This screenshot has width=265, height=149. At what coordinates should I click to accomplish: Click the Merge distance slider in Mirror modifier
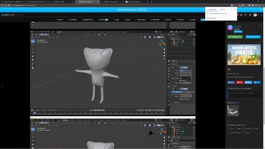click(x=187, y=83)
